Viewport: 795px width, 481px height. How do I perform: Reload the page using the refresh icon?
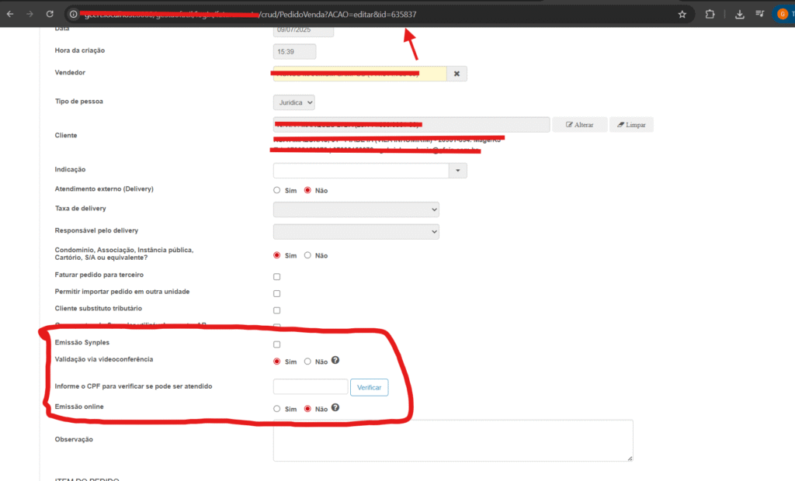(x=50, y=14)
